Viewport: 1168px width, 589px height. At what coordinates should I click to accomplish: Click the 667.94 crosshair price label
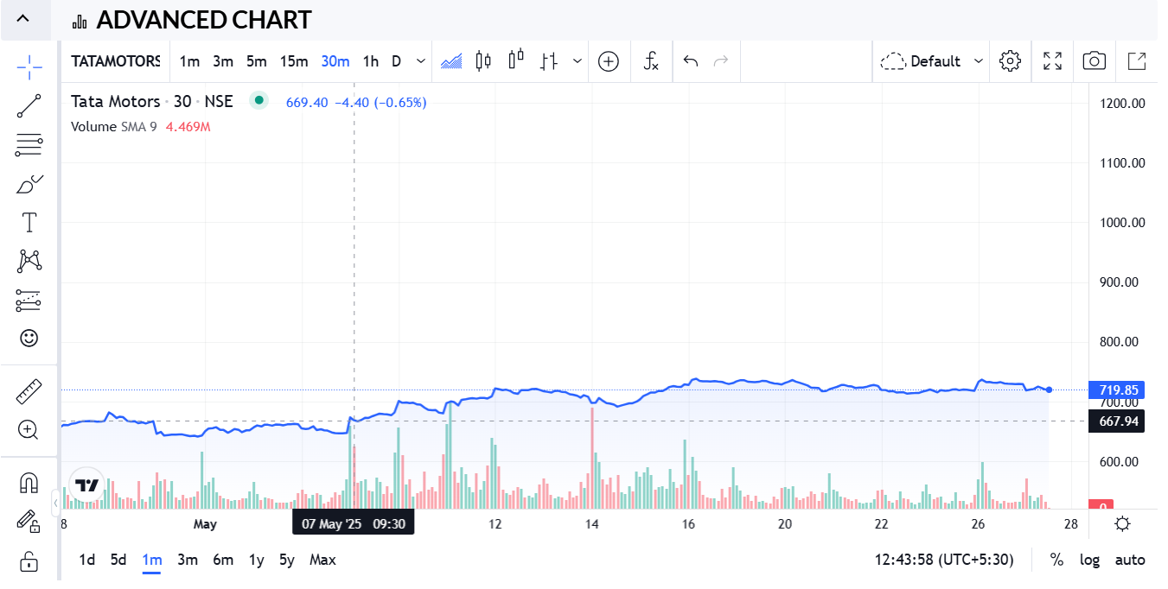1117,421
